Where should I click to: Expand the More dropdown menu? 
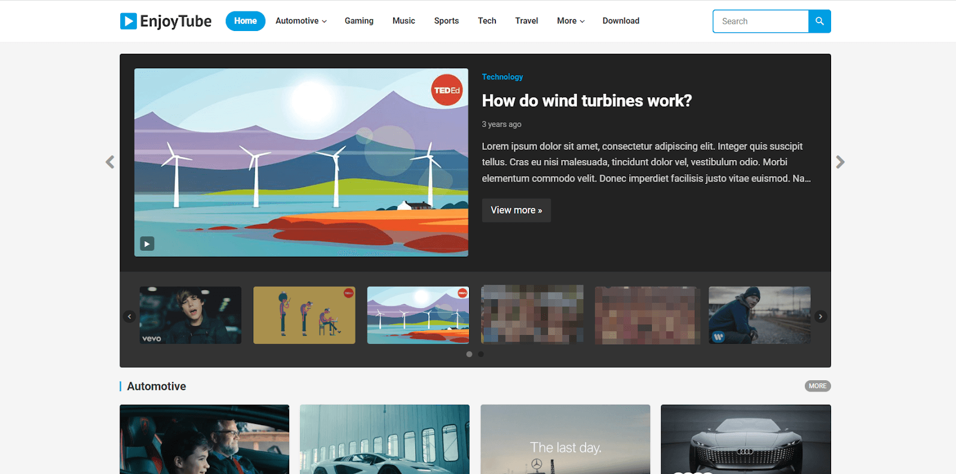pyautogui.click(x=571, y=21)
